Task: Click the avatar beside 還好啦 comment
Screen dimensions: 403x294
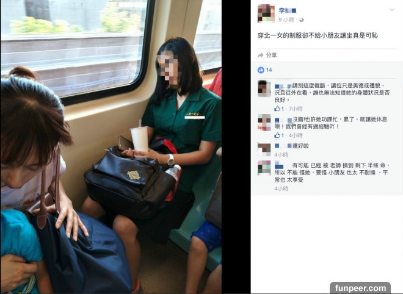Action: (x=264, y=149)
